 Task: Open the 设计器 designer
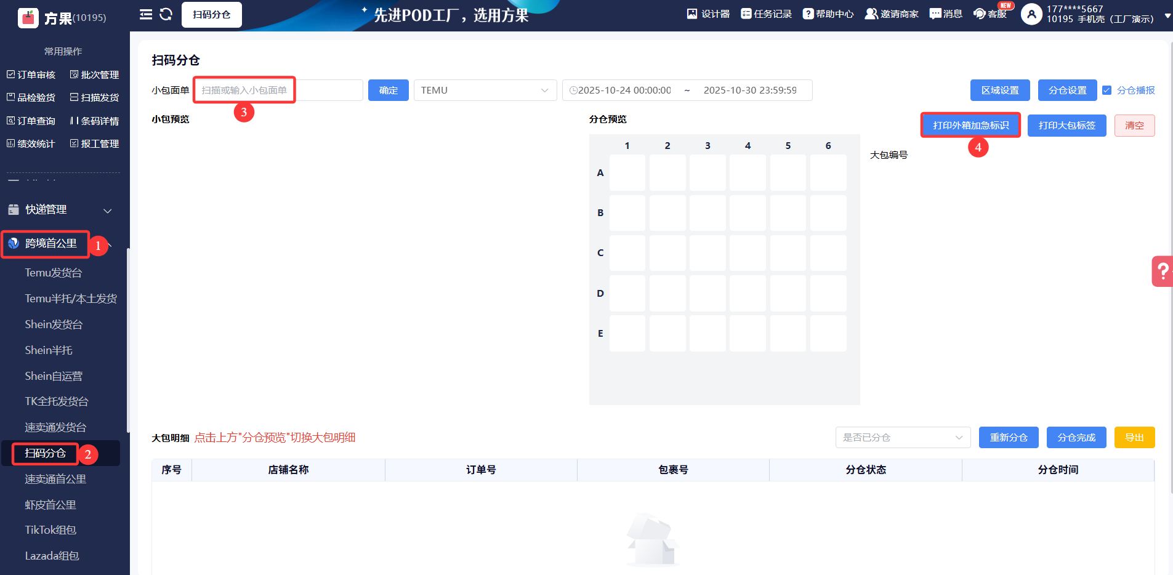708,14
